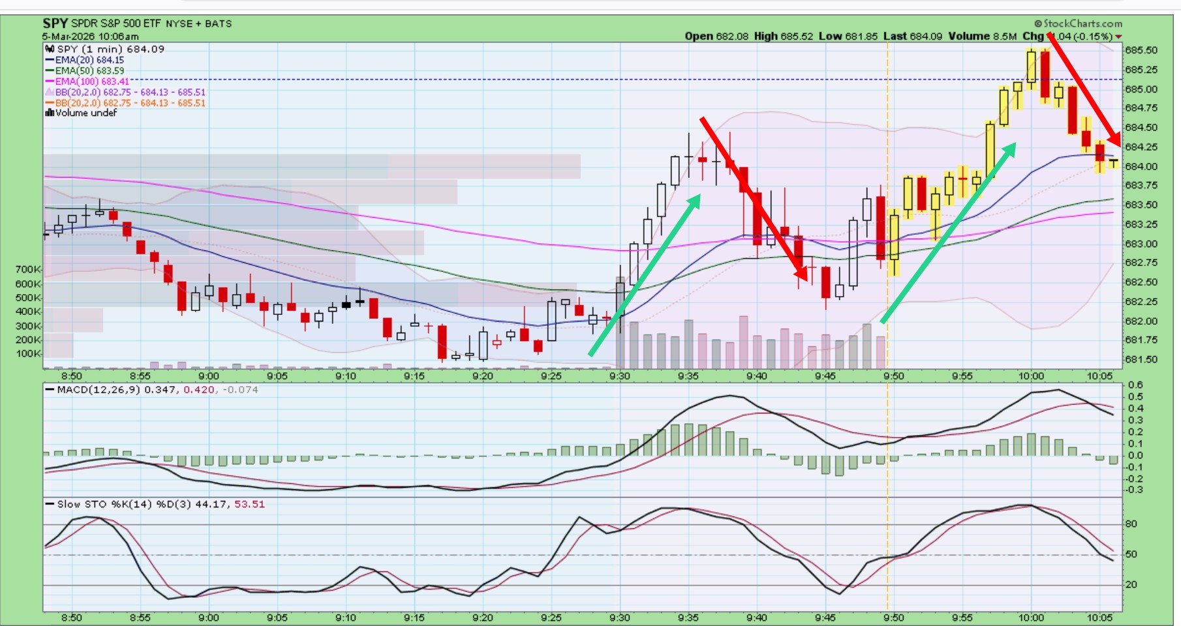Click the 500K volume axis label

[28, 298]
